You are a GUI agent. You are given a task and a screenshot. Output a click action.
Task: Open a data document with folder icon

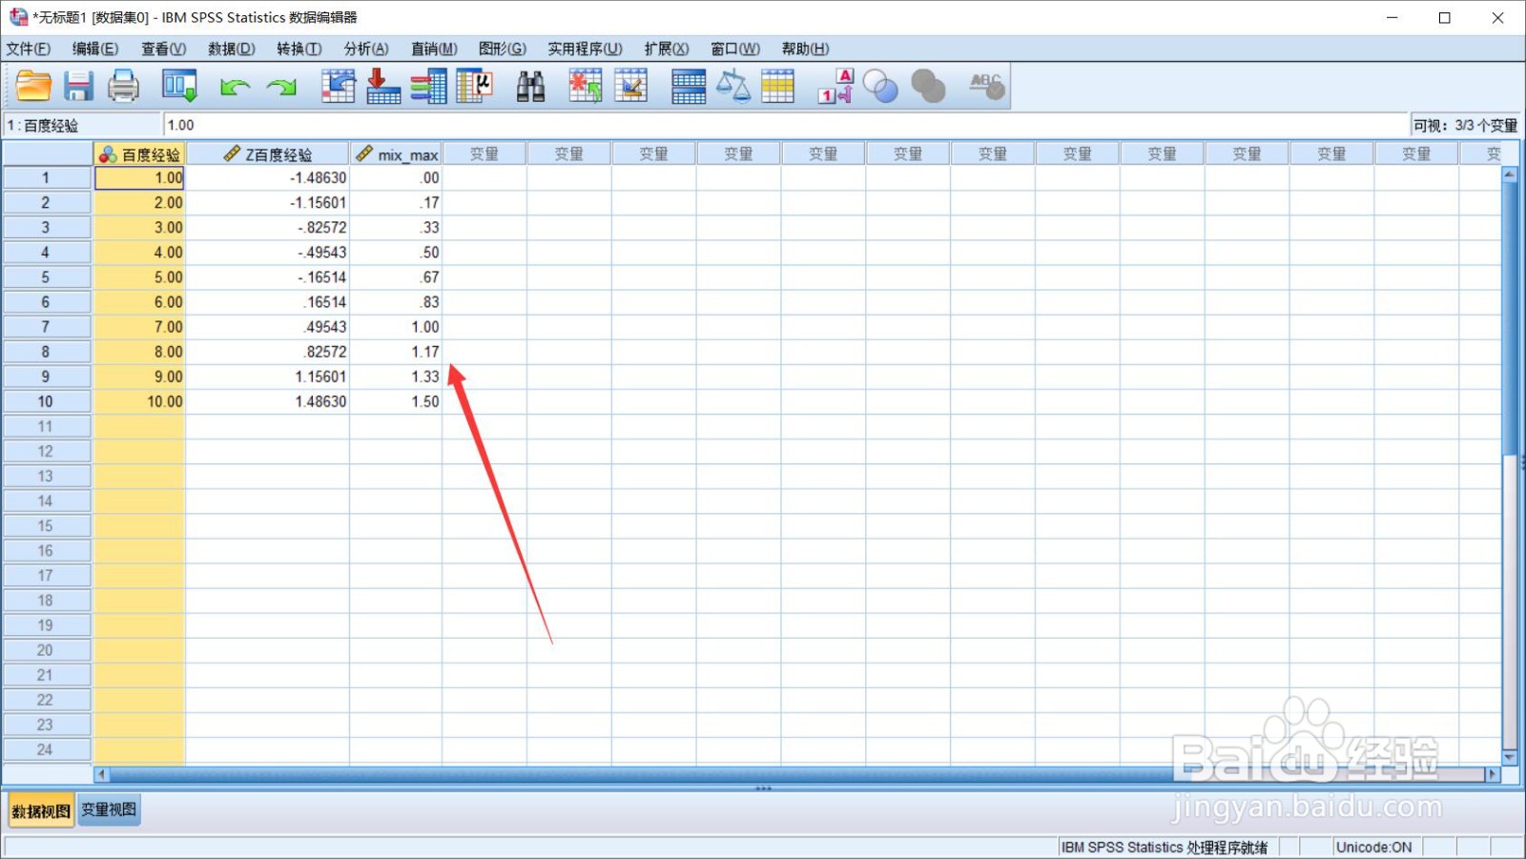coord(33,87)
